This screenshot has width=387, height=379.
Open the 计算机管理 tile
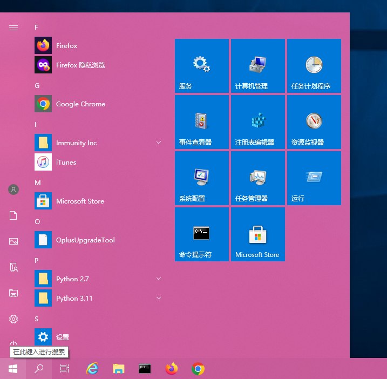pos(258,66)
